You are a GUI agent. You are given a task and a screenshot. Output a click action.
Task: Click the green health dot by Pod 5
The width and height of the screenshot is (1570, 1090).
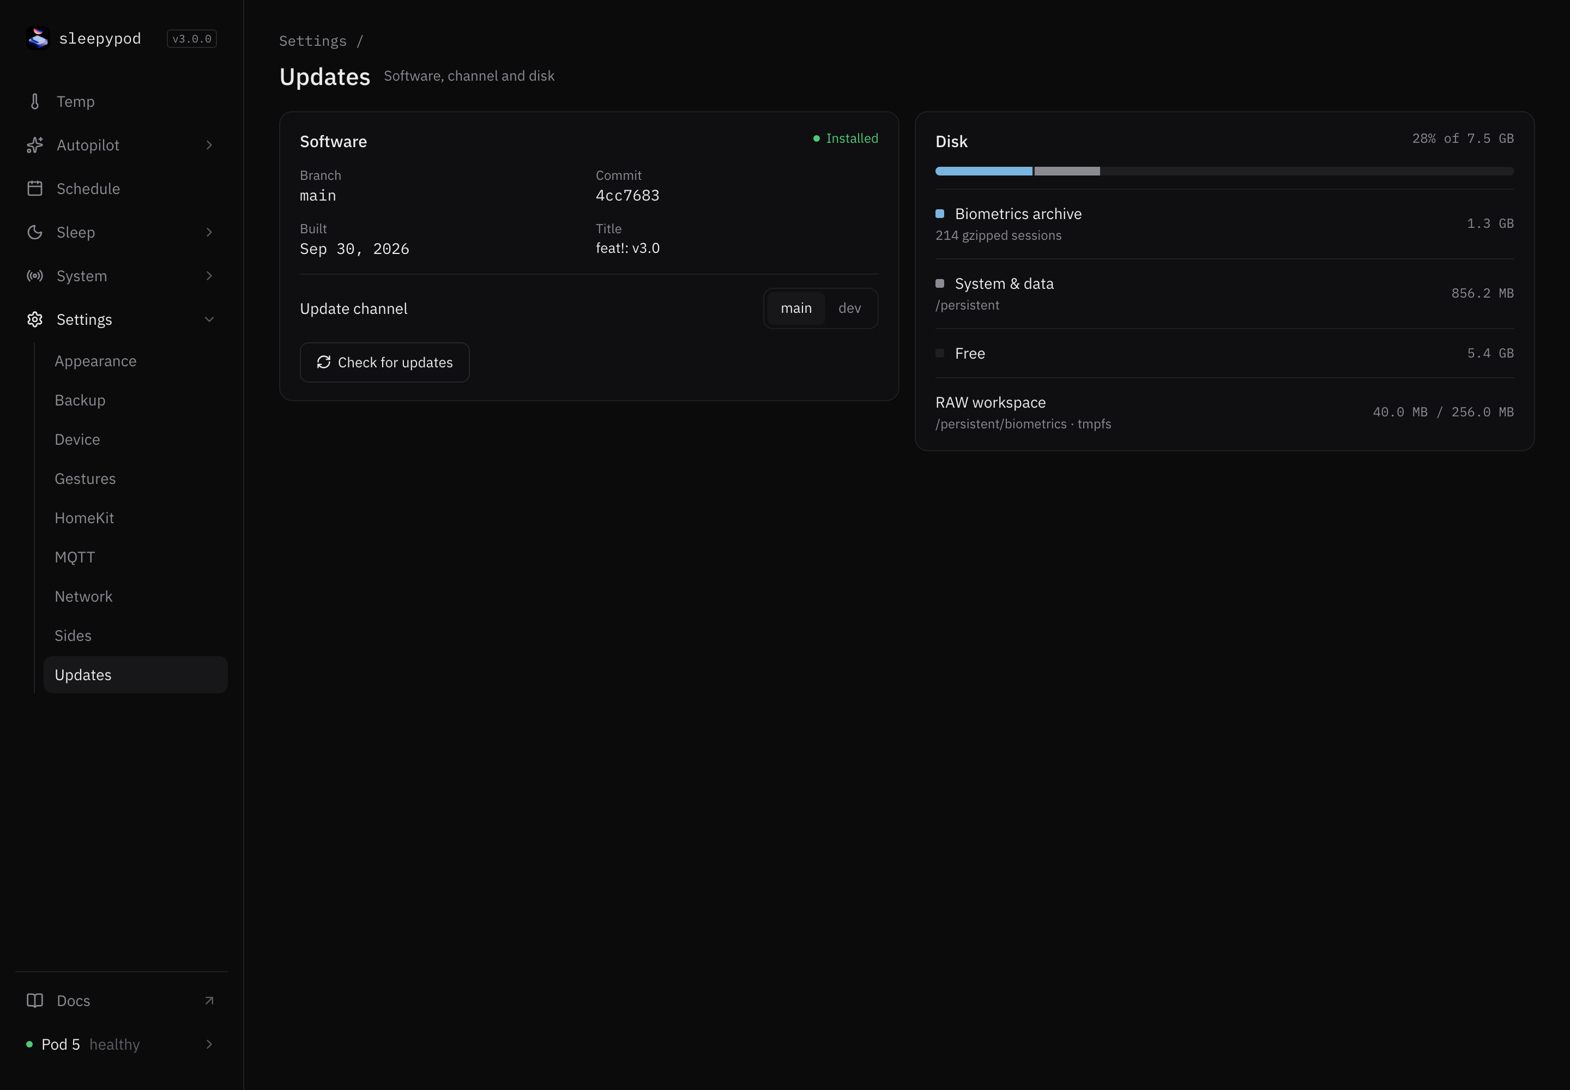coord(29,1044)
